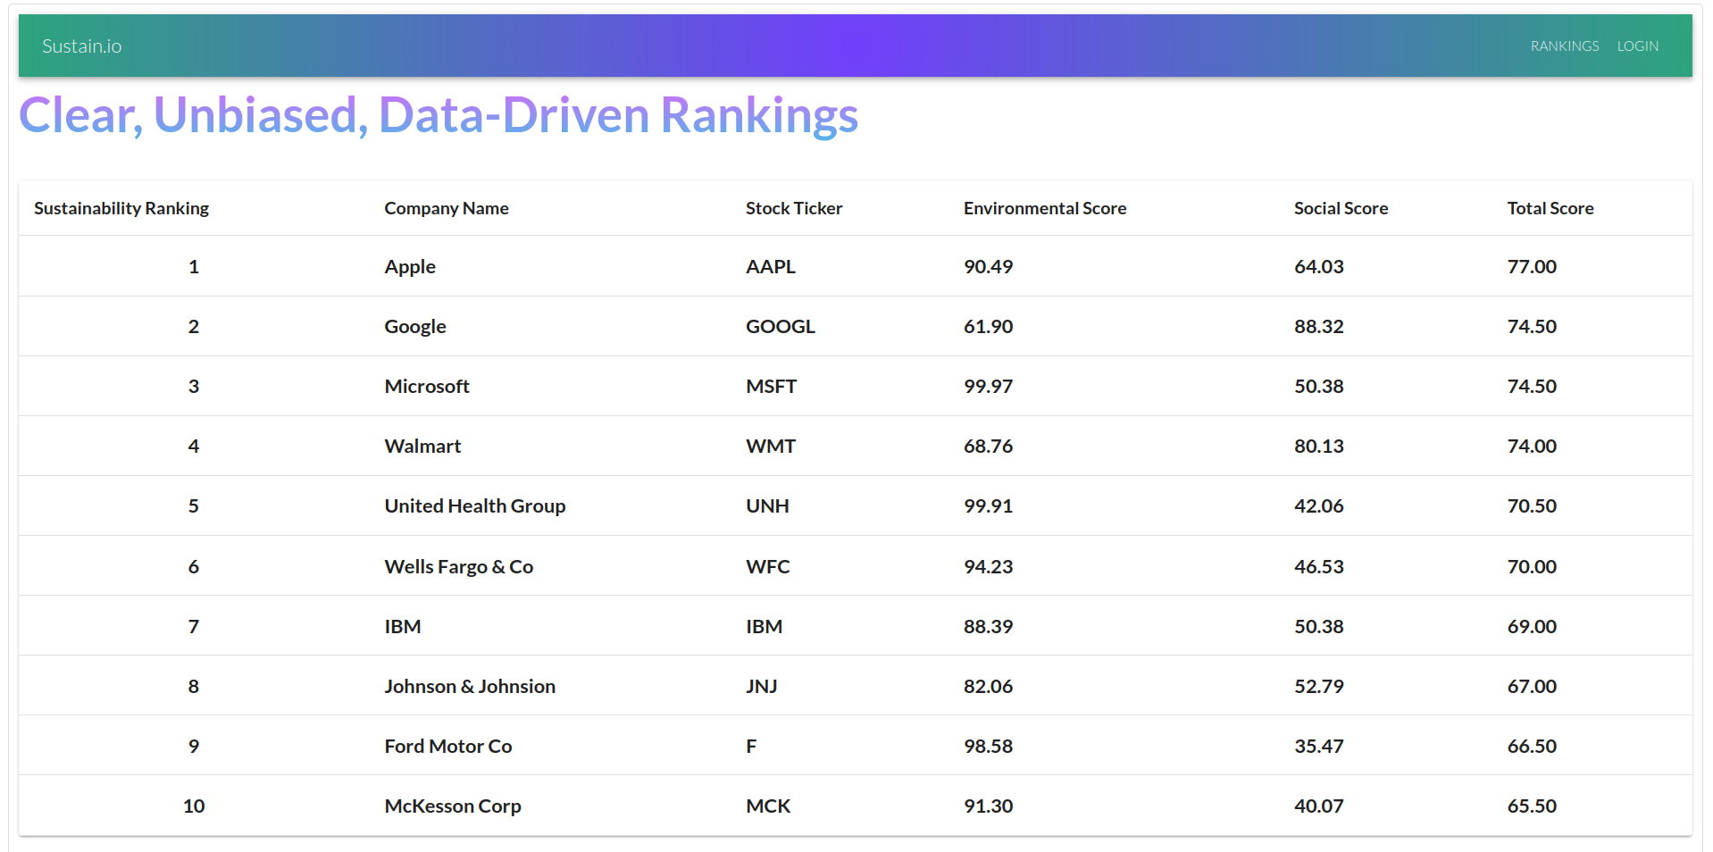Click Walmart's social score 80.13
Viewport: 1713px width, 852px height.
tap(1319, 447)
